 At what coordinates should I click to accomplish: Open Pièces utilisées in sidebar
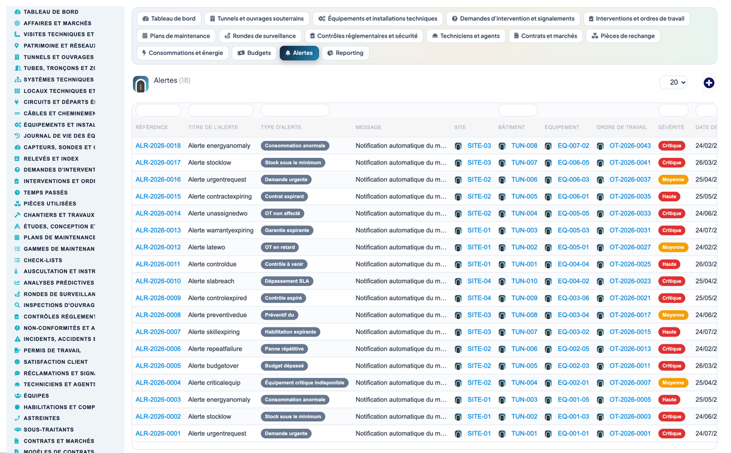coord(50,204)
